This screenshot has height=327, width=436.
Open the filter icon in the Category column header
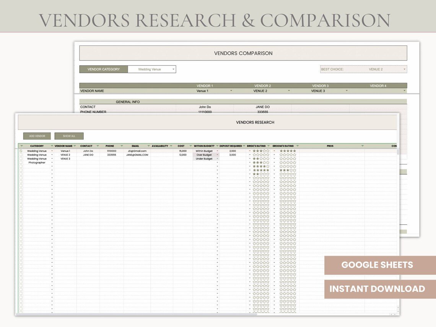pos(52,146)
